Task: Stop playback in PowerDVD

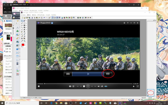Action: (x=84, y=86)
